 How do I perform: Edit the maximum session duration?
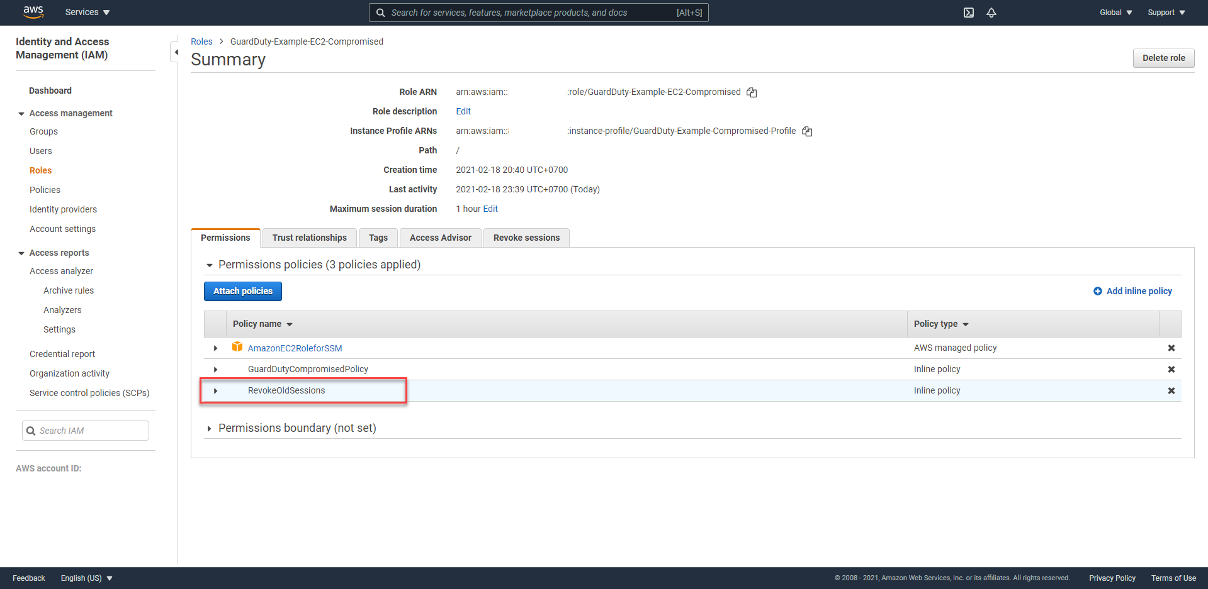[x=490, y=209]
